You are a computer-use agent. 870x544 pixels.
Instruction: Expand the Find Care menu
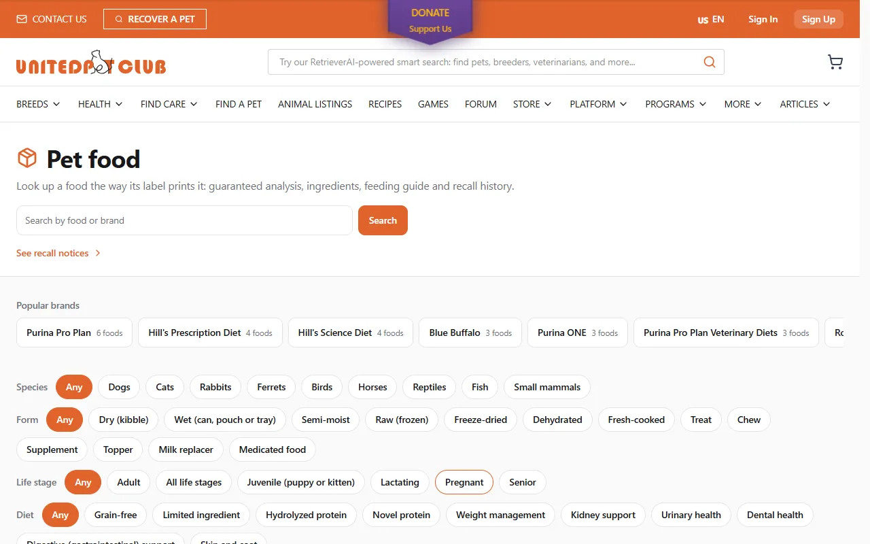(169, 104)
